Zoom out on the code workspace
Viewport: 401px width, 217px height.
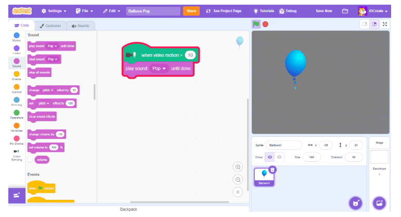point(238,180)
